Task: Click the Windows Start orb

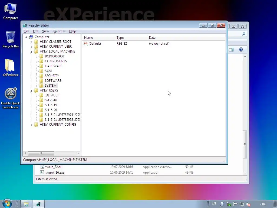Action: (7, 204)
